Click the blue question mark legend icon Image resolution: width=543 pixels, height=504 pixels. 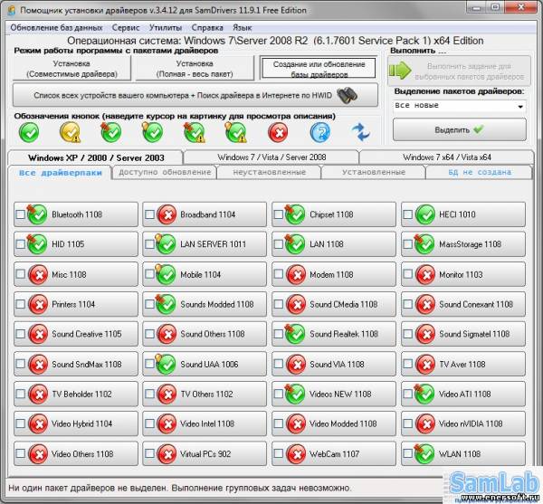pyautogui.click(x=319, y=133)
